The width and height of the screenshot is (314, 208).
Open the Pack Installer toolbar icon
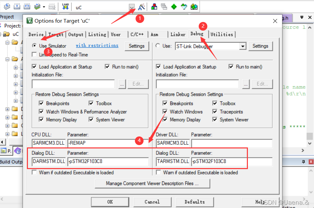tap(194, 7)
